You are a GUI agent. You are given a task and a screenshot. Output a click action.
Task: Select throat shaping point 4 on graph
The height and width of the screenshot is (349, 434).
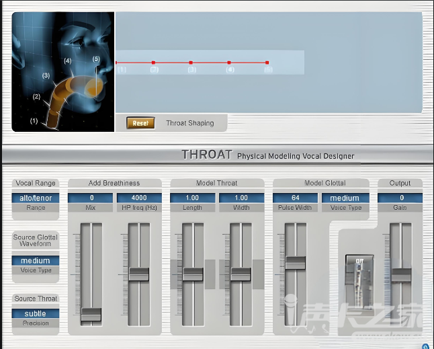click(229, 63)
